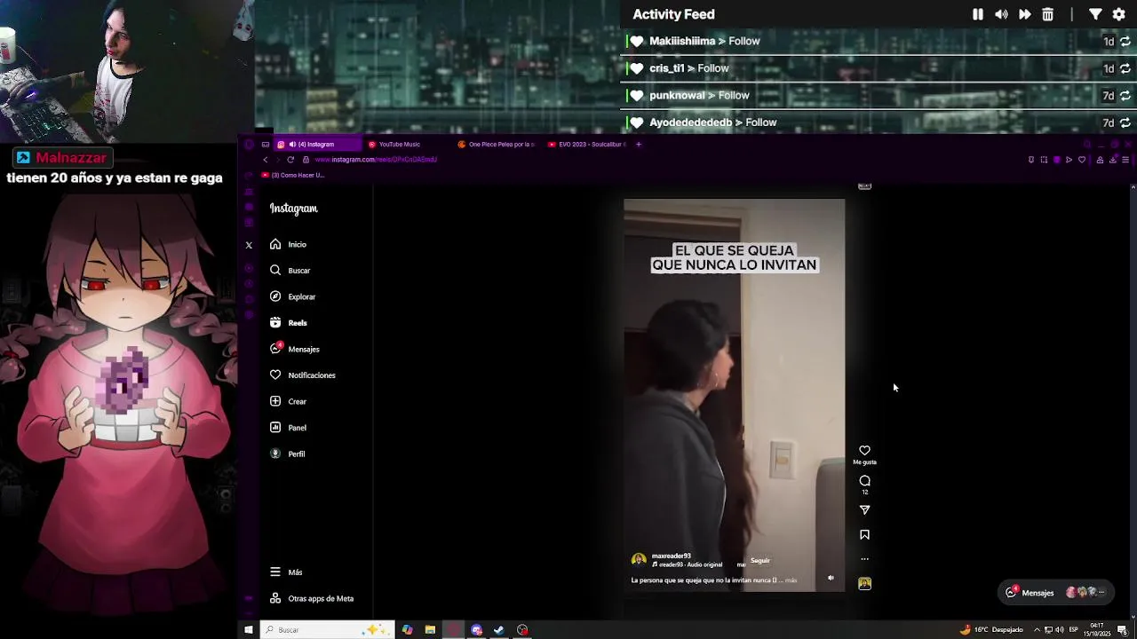Screen dimensions: 1137x639
Task: Open a new browser tab
Action: click(x=638, y=145)
